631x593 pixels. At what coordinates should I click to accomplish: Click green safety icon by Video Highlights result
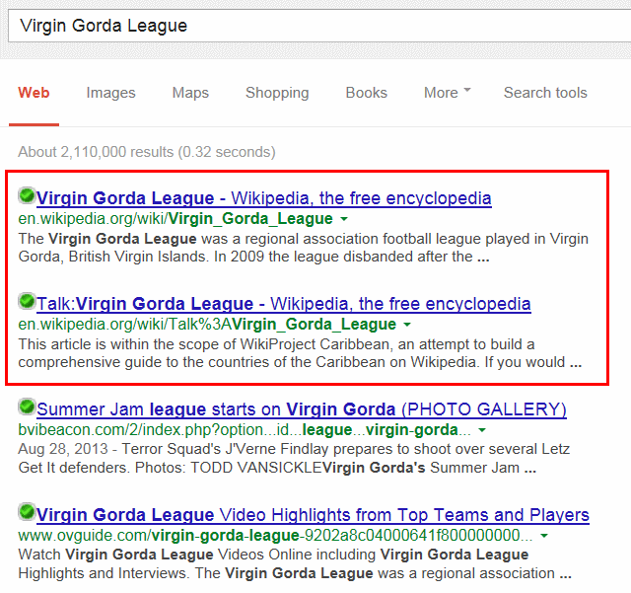pos(27,512)
